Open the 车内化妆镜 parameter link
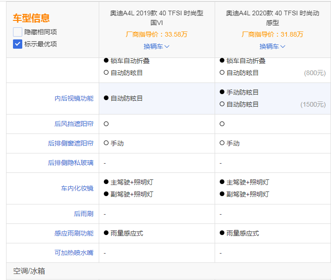Screen dimensions: 331x280 77,188
